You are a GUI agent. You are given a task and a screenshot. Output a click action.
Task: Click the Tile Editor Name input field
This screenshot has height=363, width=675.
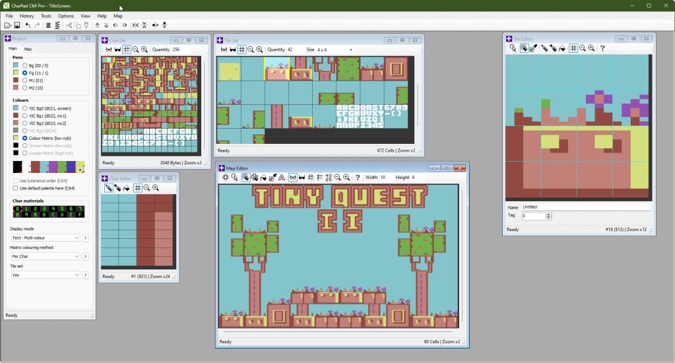(585, 207)
